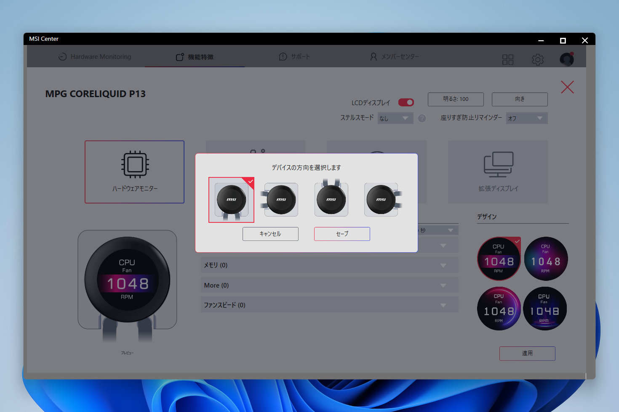Open the settings gear icon
The width and height of the screenshot is (619, 412).
pyautogui.click(x=538, y=59)
